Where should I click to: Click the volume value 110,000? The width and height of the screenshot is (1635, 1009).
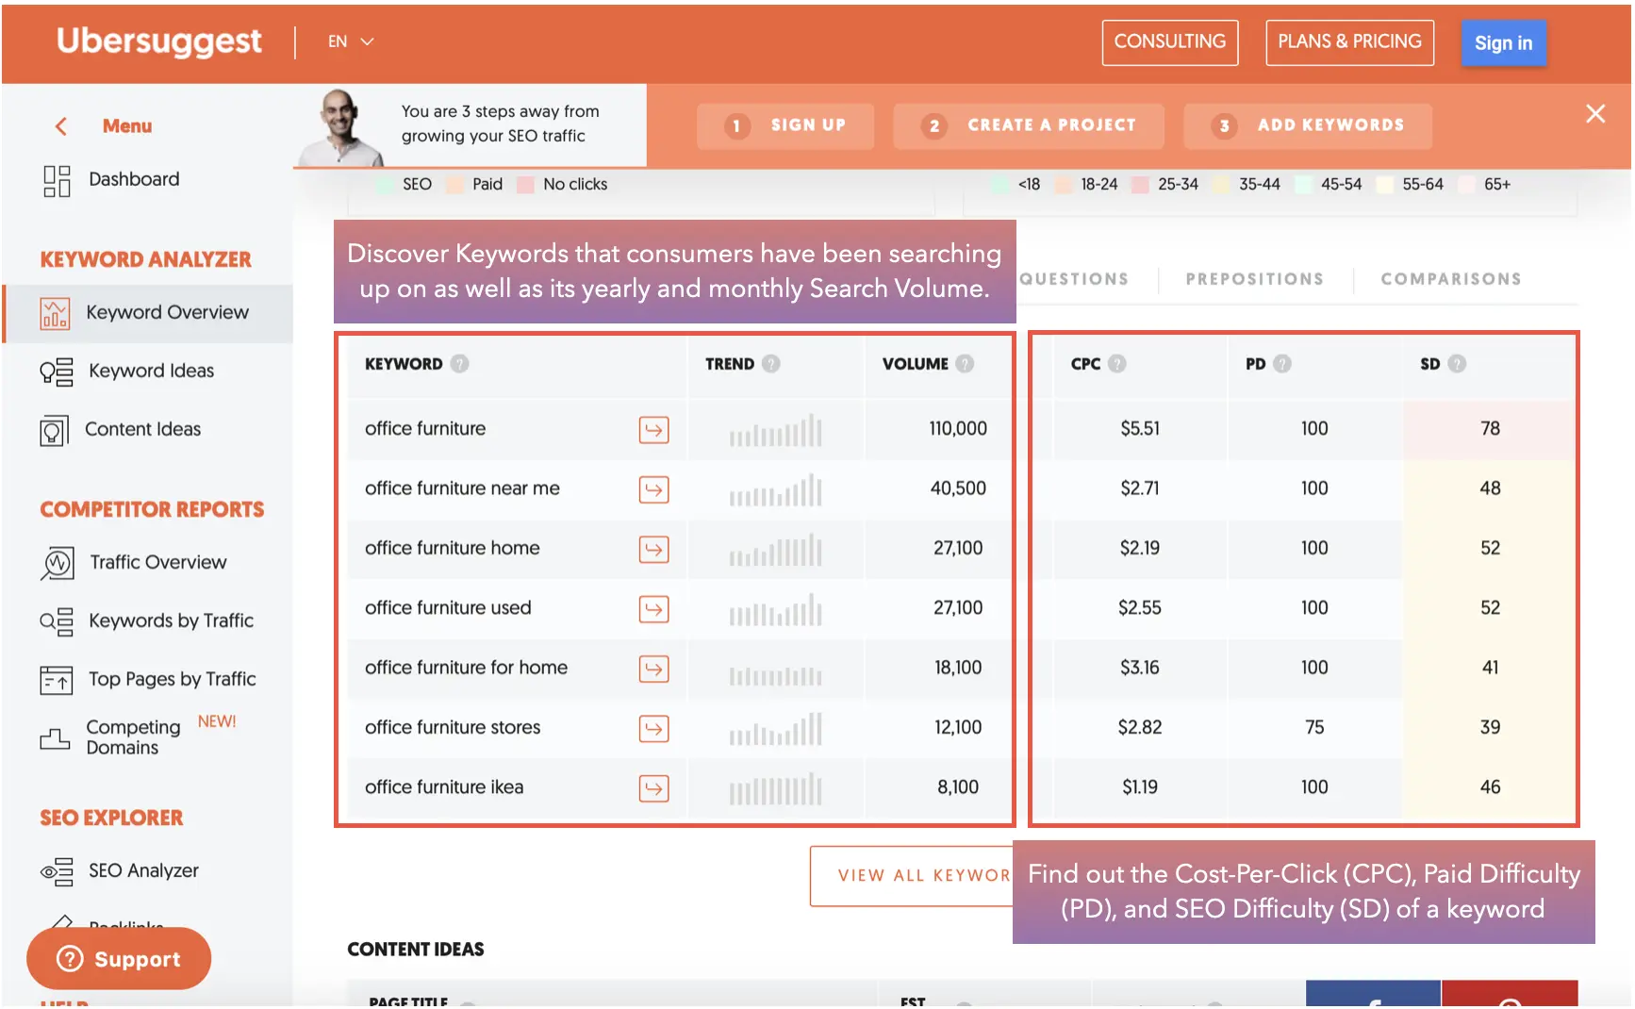click(957, 429)
